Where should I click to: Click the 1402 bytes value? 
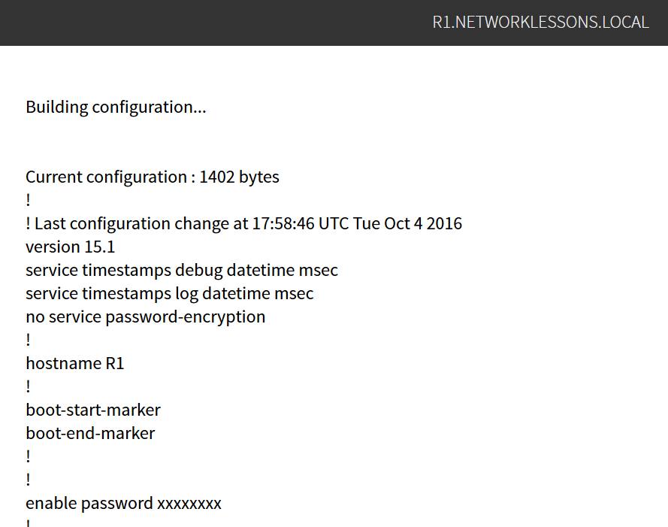[x=240, y=177]
